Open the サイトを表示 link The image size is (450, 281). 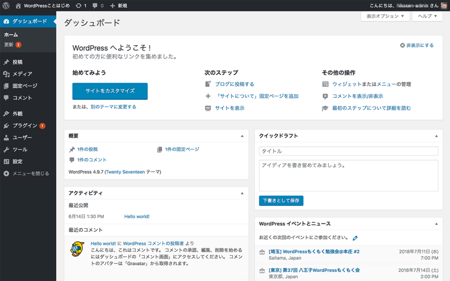[229, 108]
